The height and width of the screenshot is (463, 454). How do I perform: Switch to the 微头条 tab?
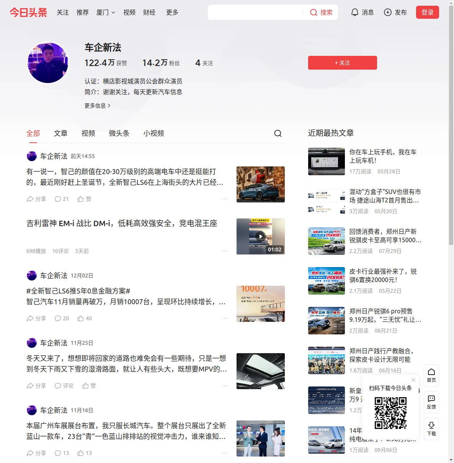click(119, 133)
